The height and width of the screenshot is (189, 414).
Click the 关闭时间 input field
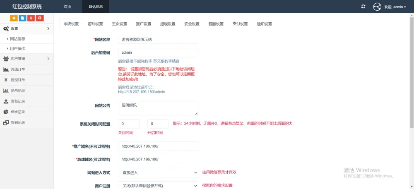click(129, 124)
